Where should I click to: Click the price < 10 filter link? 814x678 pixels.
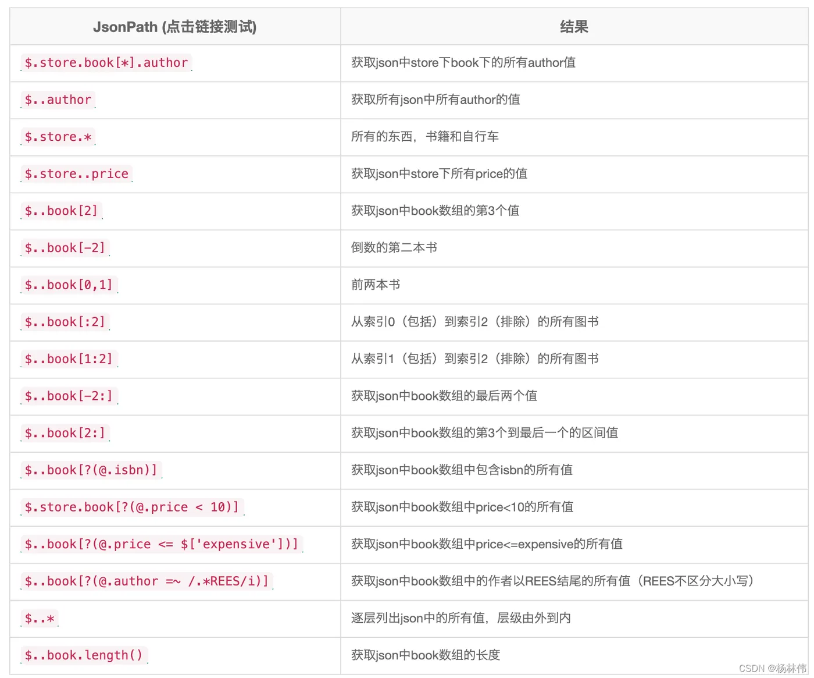pyautogui.click(x=133, y=507)
